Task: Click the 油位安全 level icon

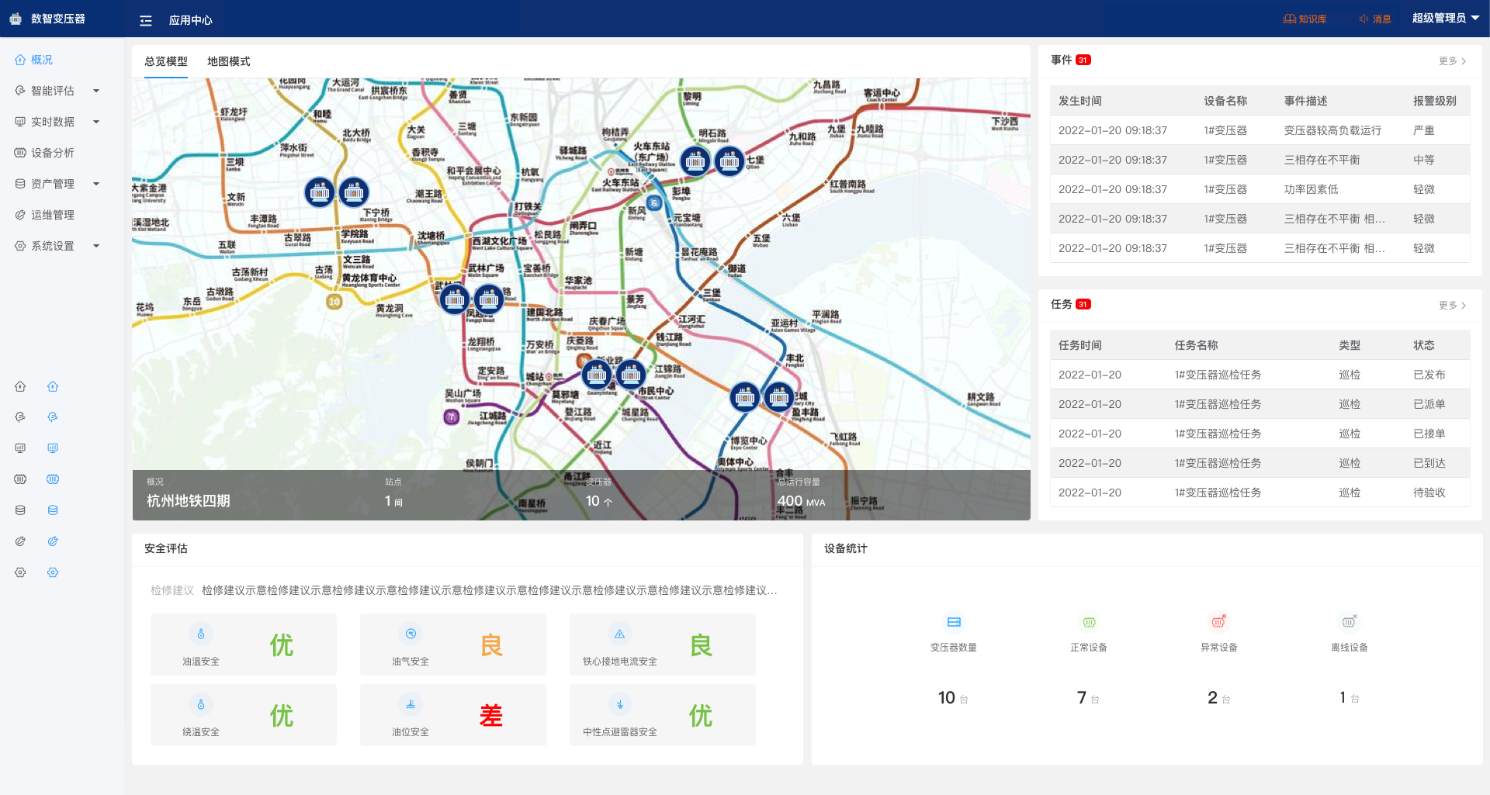Action: [x=411, y=704]
